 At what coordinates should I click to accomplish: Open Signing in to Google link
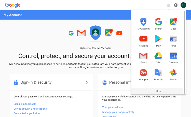point(25,104)
